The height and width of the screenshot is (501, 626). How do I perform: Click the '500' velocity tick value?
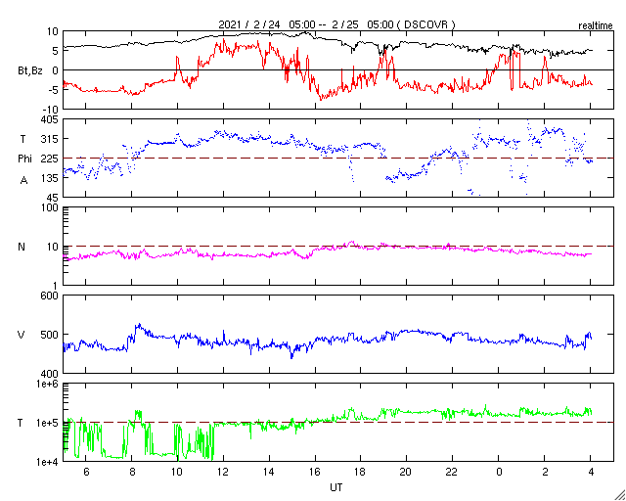[x=50, y=335]
